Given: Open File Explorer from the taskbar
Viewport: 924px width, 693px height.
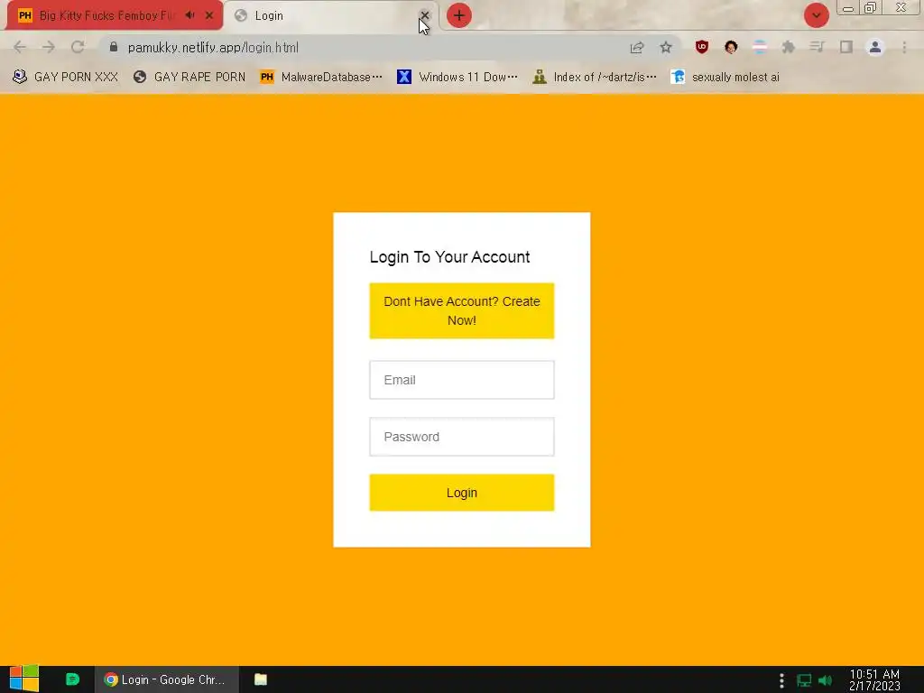Looking at the screenshot, I should 261,679.
